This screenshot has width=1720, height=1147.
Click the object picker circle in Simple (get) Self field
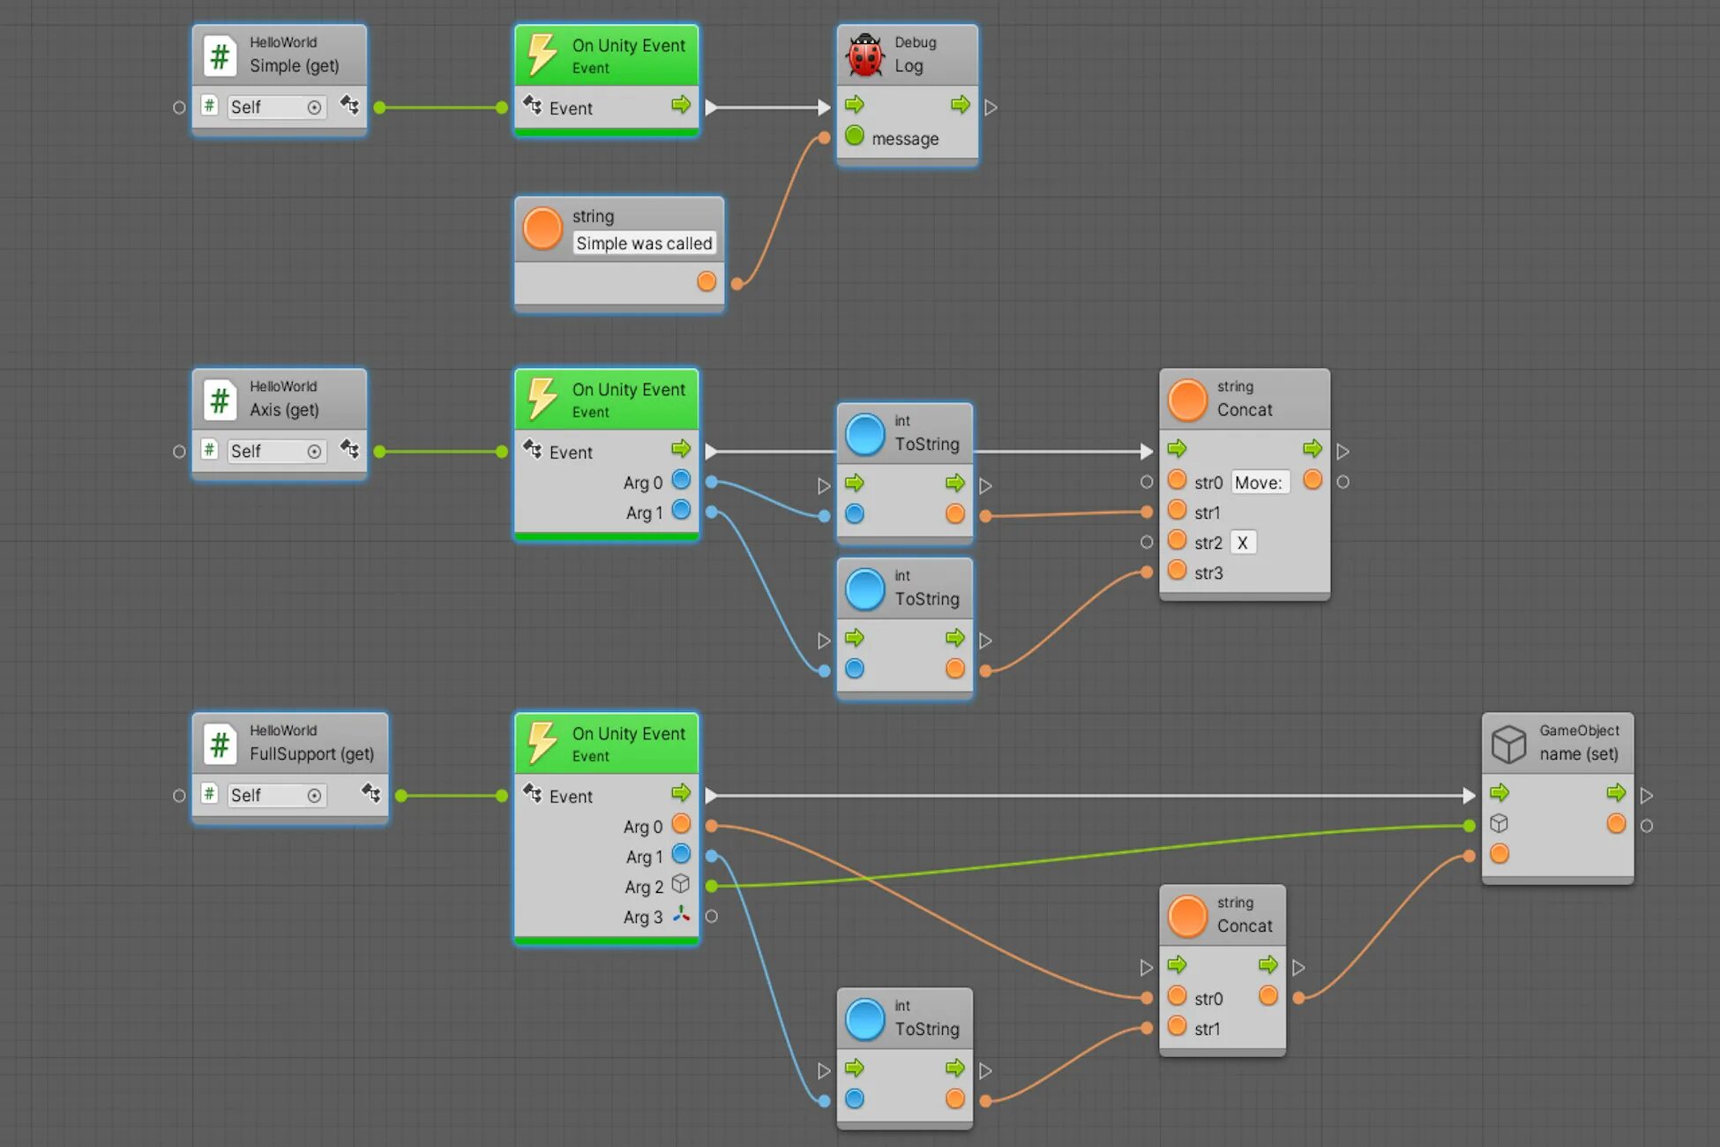[x=314, y=108]
